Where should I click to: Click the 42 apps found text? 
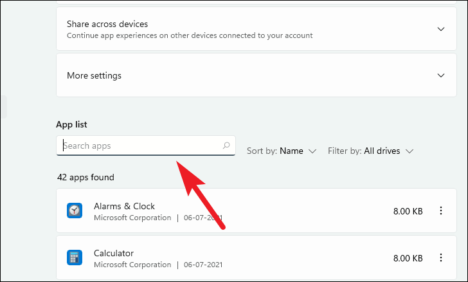(85, 177)
